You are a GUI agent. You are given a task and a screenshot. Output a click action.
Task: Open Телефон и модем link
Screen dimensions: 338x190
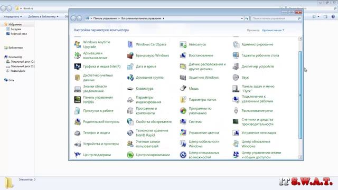point(97,132)
